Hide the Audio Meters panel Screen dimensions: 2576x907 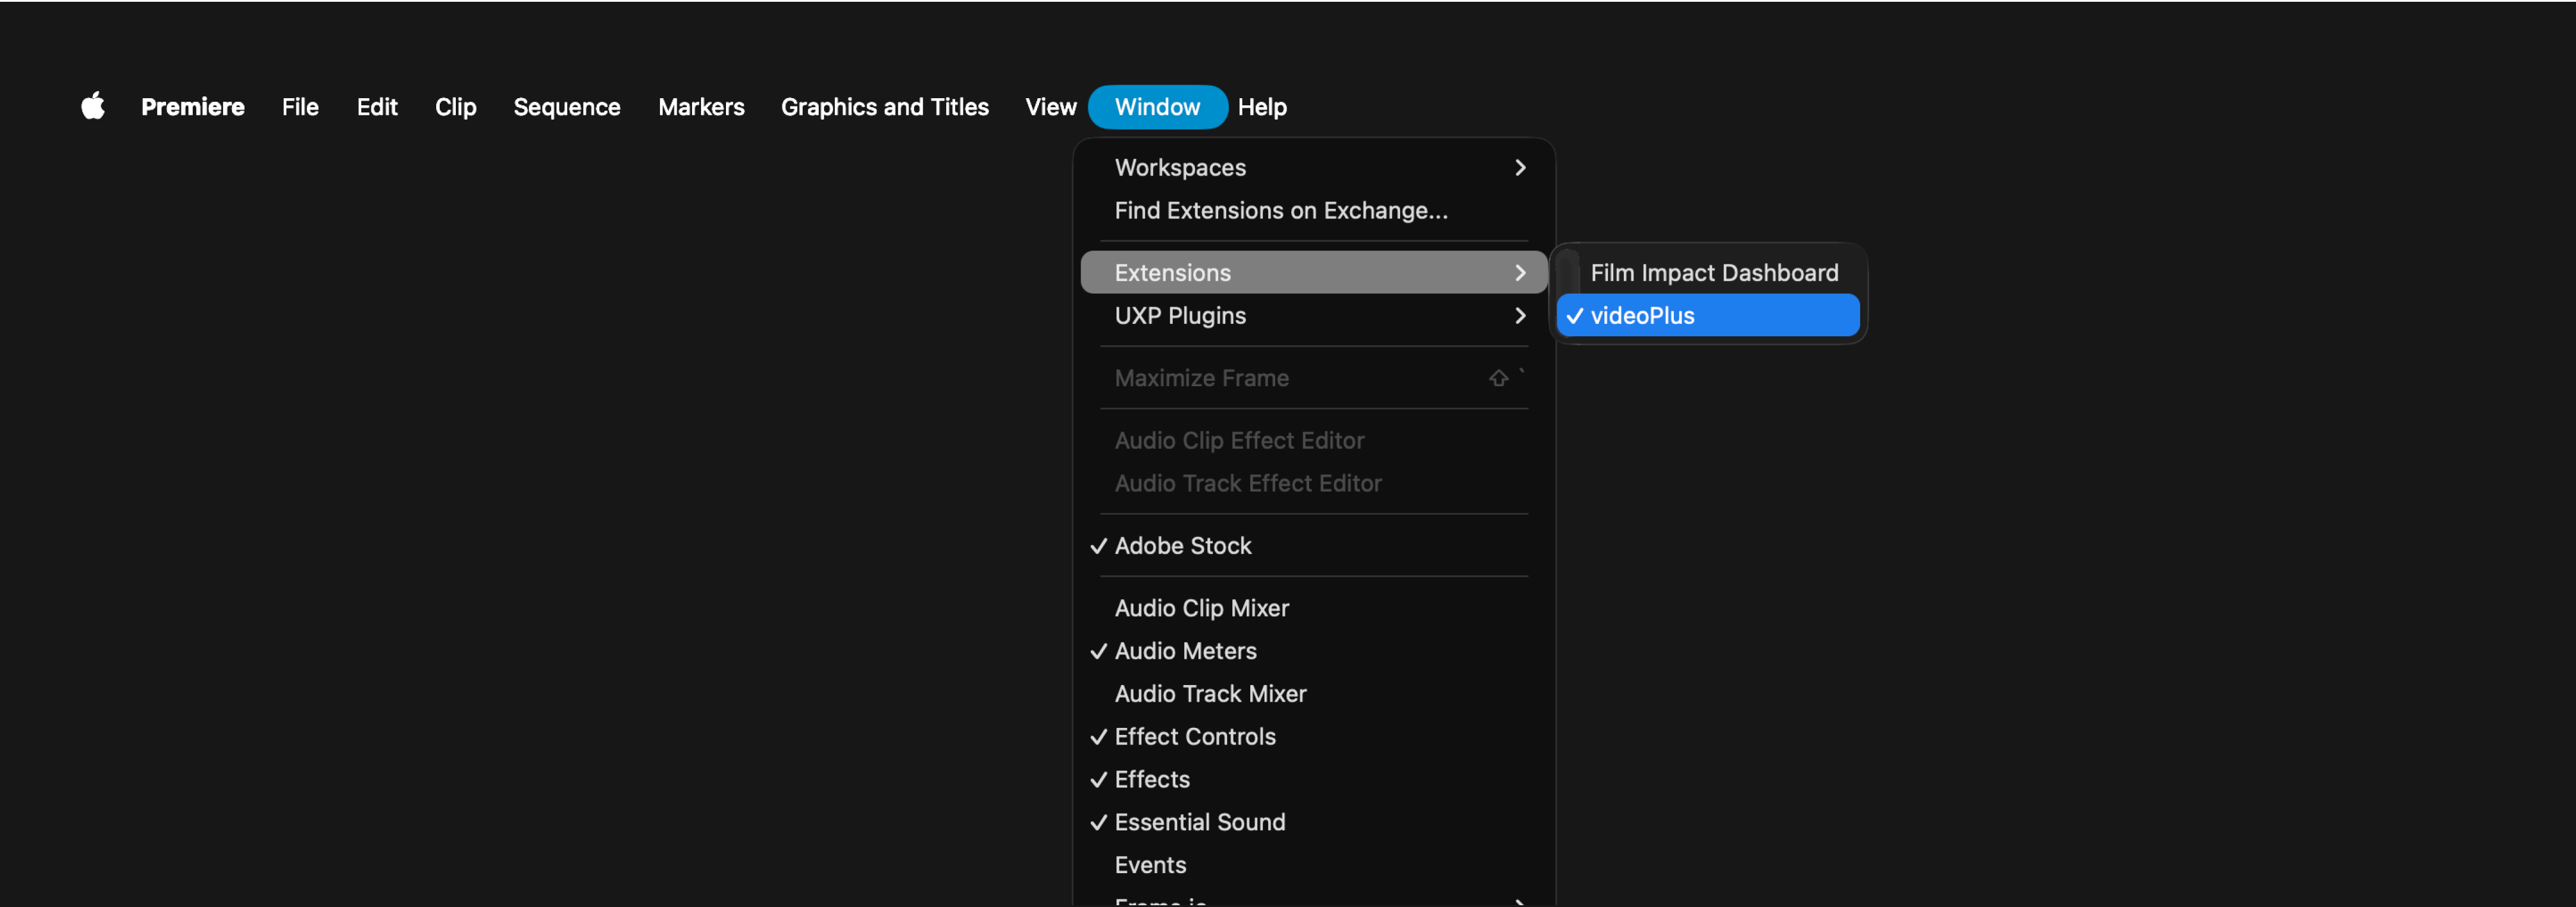[x=1314, y=651]
